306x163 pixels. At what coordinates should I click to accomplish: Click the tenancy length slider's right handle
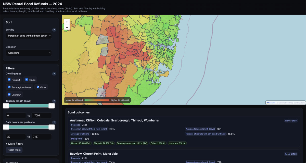point(52,106)
